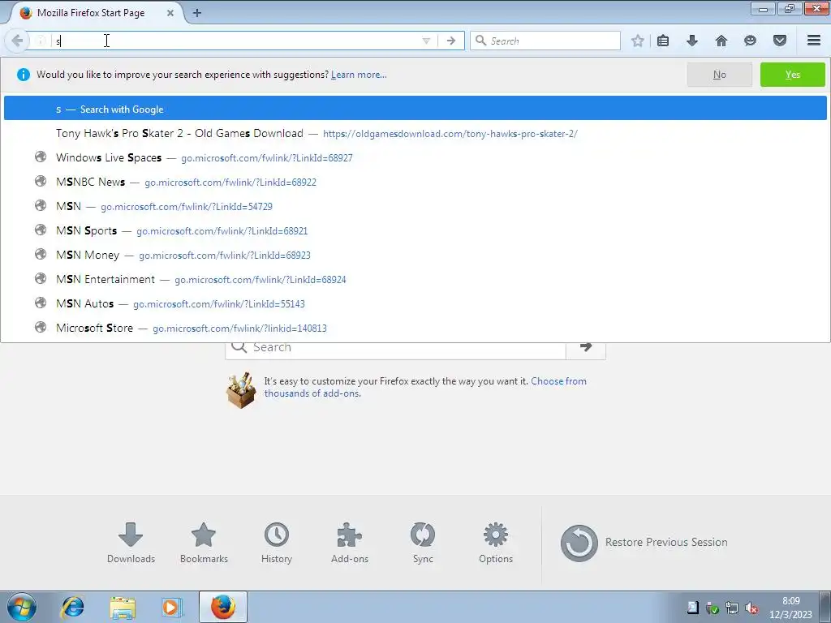The image size is (831, 623).
Task: Accept search suggestions with Yes
Action: [x=792, y=75]
